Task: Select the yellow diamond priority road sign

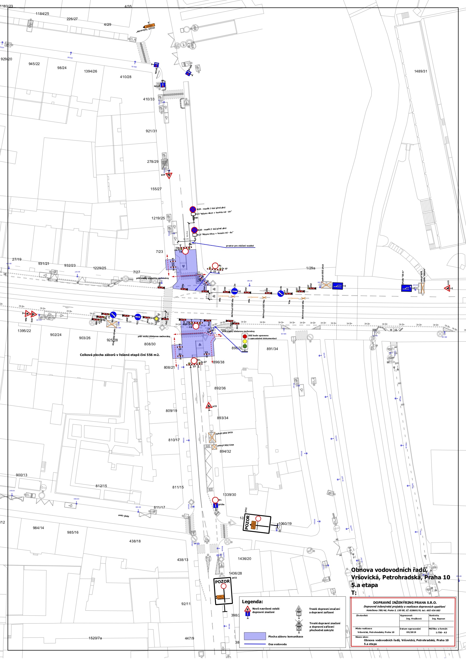Action: pos(156,318)
